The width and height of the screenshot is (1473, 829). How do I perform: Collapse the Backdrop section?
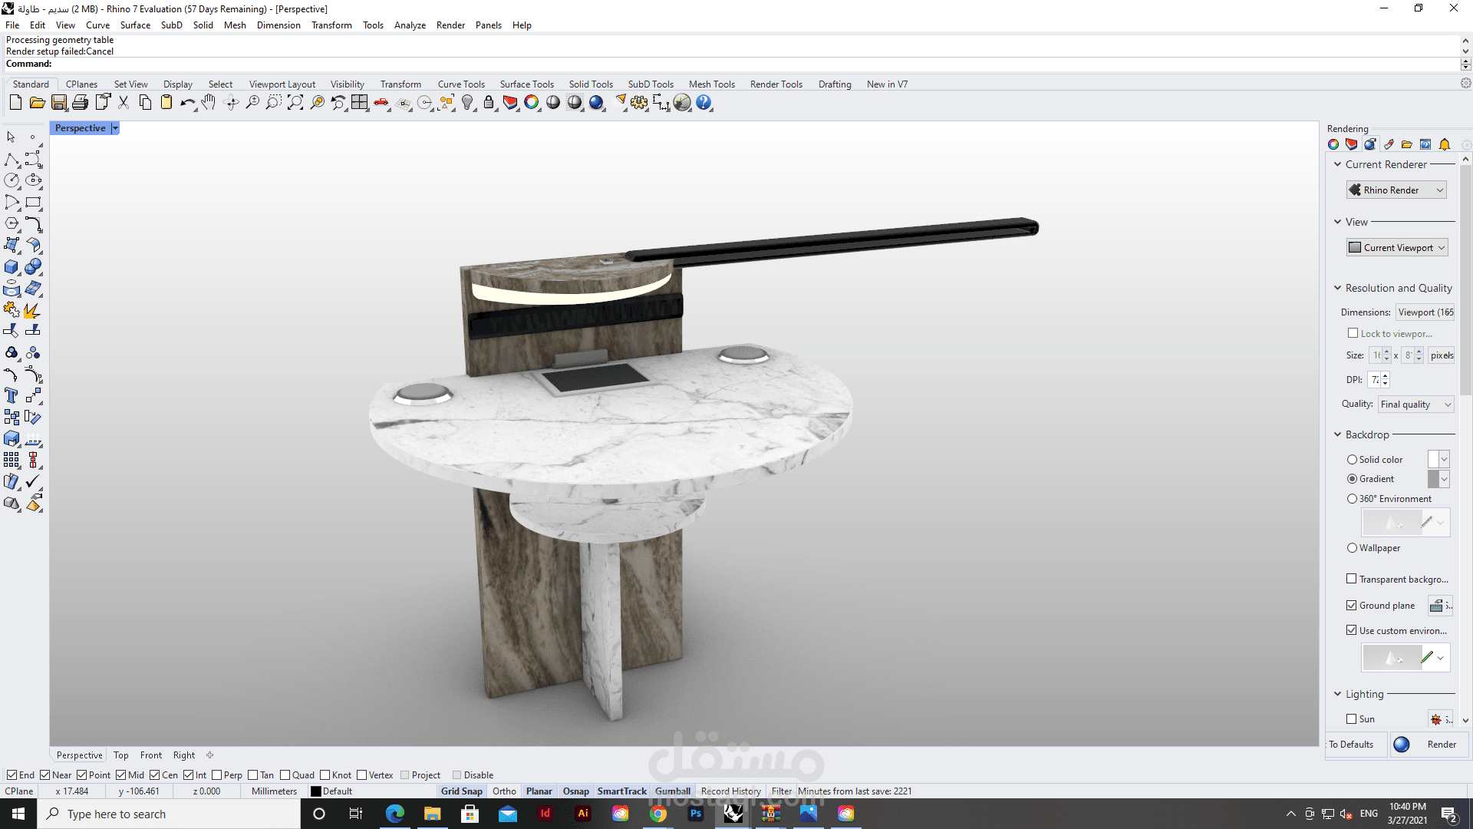pos(1338,434)
